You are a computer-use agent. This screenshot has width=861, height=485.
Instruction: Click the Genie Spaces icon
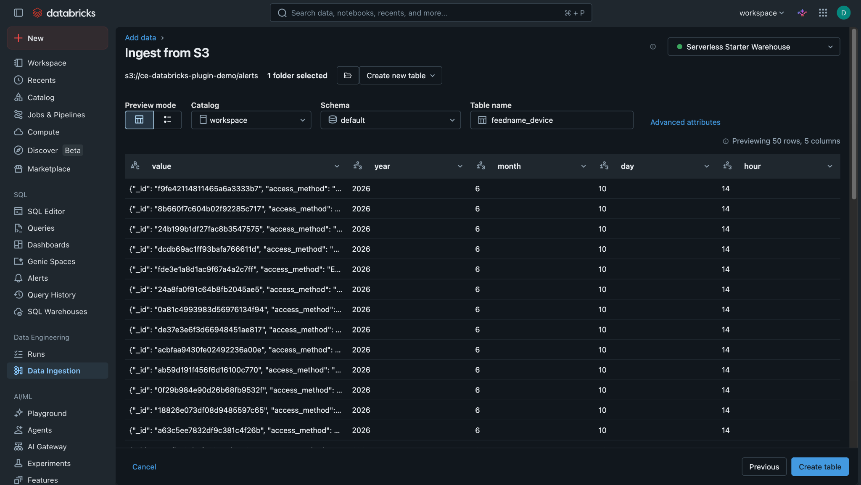click(18, 261)
